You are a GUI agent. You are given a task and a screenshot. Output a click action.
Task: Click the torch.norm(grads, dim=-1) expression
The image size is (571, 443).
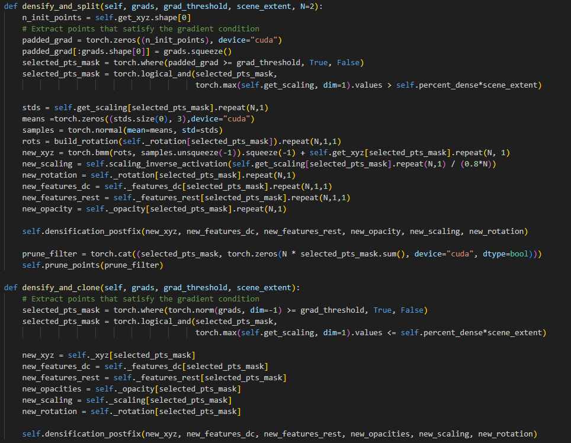[x=225, y=310]
